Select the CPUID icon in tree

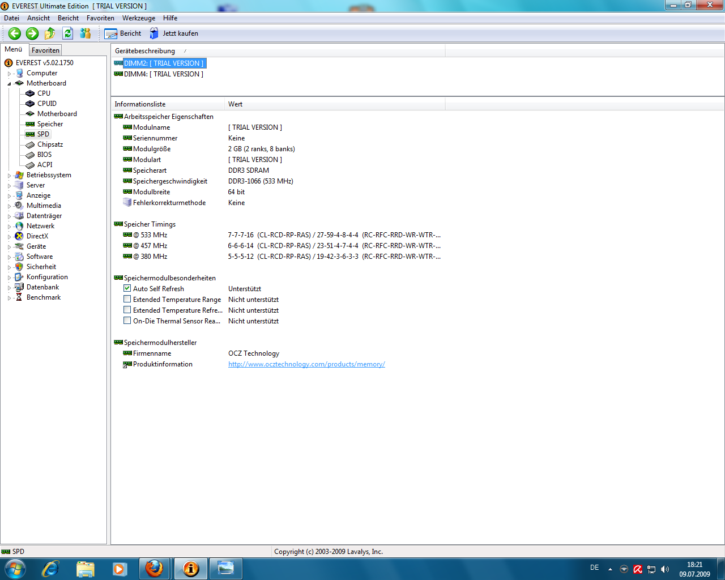pos(30,104)
